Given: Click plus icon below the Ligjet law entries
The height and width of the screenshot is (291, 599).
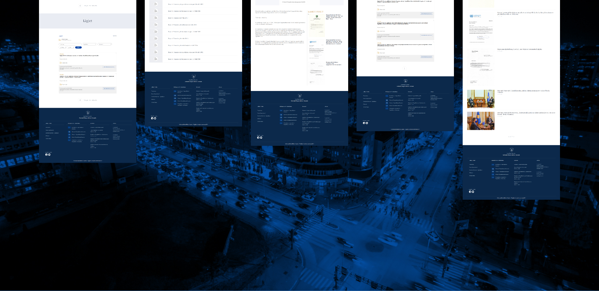Looking at the screenshot, I should point(80,100).
